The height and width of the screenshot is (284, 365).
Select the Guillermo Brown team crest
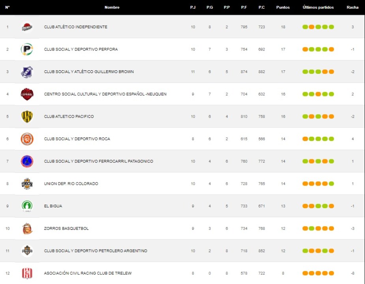27,72
